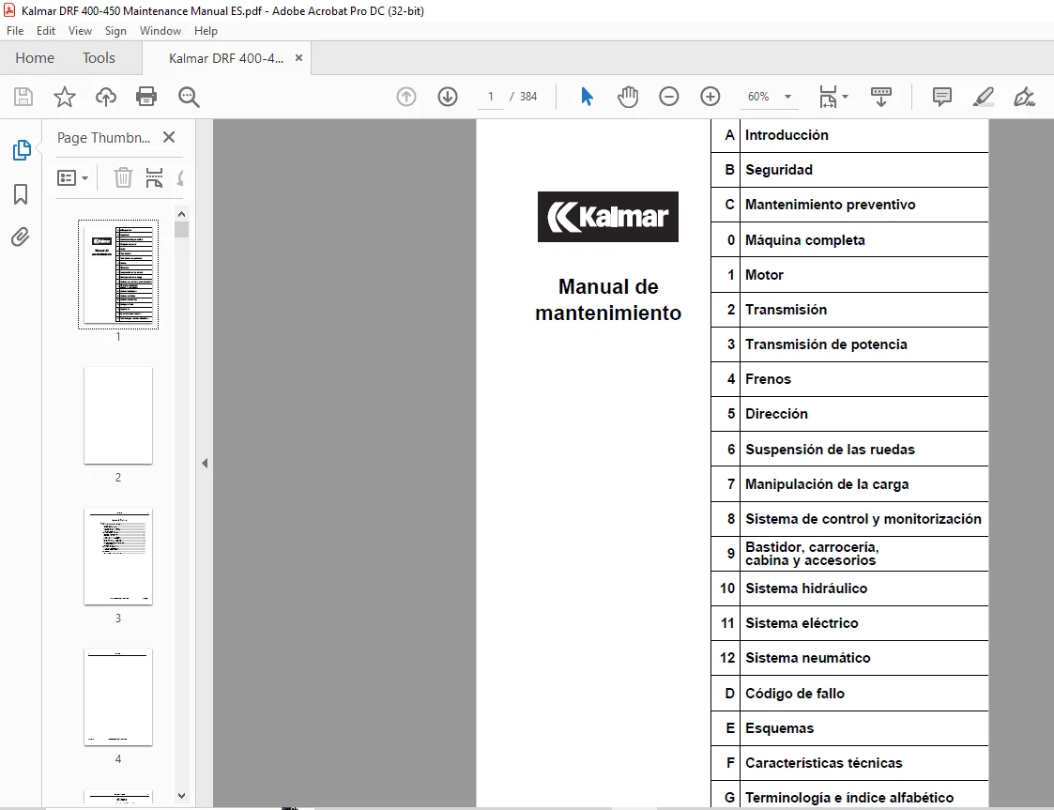Select the Highlight text pen tool
Viewport: 1054px width, 810px height.
click(984, 97)
